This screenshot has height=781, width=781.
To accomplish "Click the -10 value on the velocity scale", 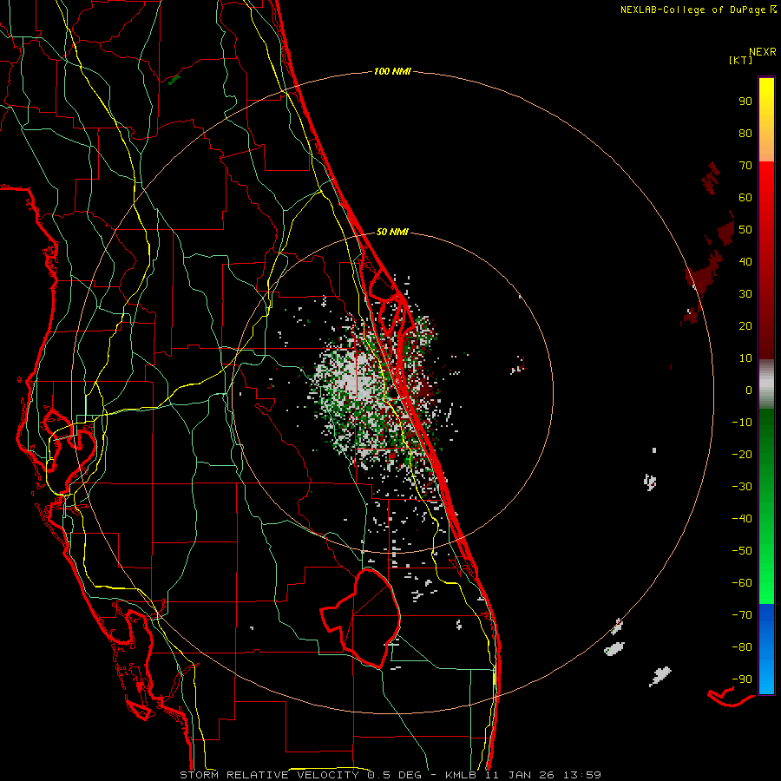I will pyautogui.click(x=742, y=423).
